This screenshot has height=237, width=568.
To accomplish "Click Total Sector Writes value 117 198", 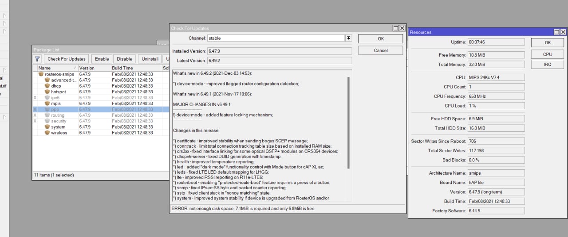I will tap(496, 151).
